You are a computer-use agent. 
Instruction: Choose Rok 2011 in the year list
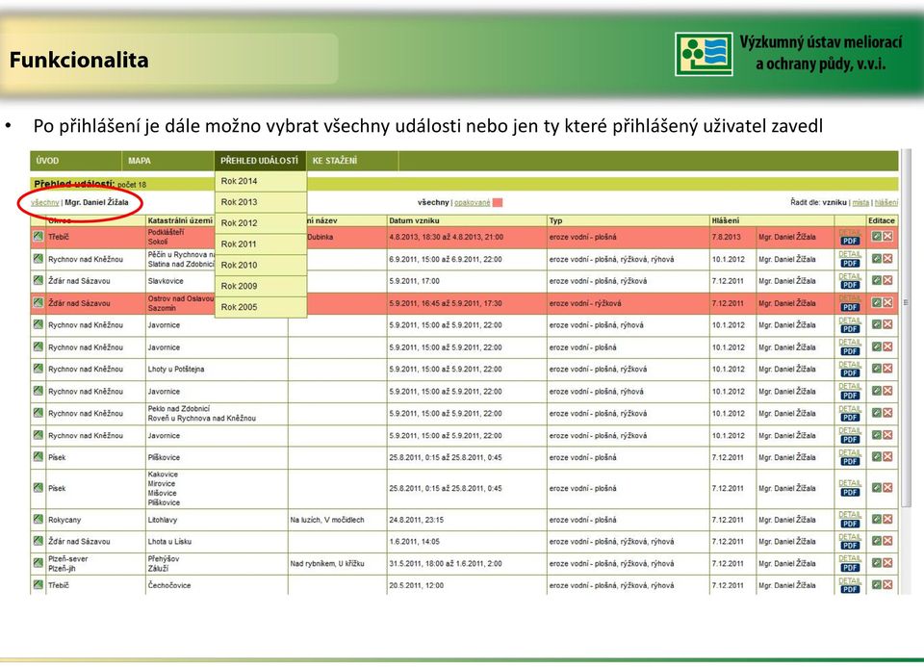261,244
